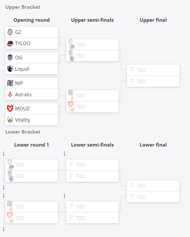The width and height of the screenshot is (190, 237).
Task: Open the Vitality team row
Action: point(32,120)
